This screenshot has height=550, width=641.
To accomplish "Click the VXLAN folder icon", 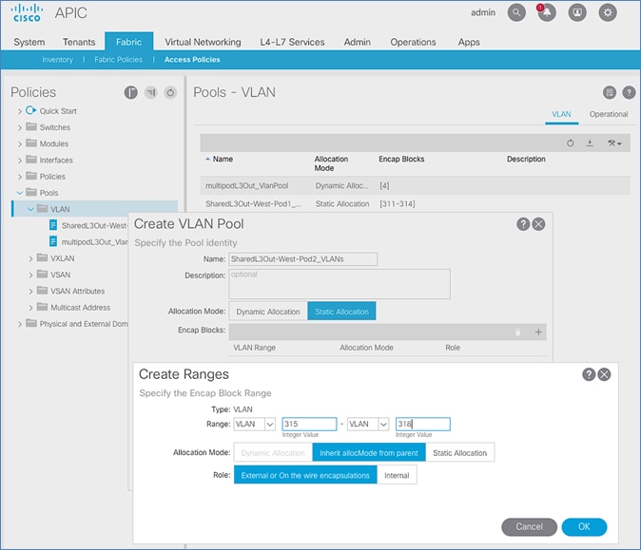I will 42,257.
